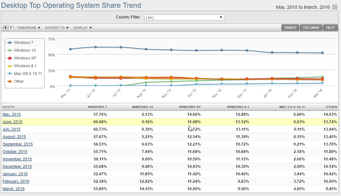Open the March, 2016 link
Viewport: 341px width, 196px height.
(14, 189)
